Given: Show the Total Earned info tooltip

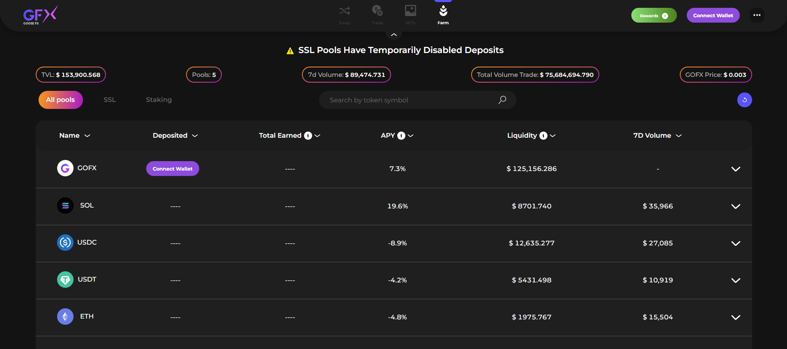Looking at the screenshot, I should (308, 136).
